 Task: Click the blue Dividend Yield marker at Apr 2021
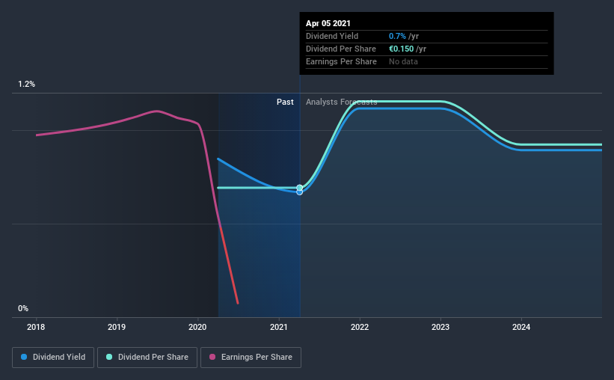[x=300, y=192]
